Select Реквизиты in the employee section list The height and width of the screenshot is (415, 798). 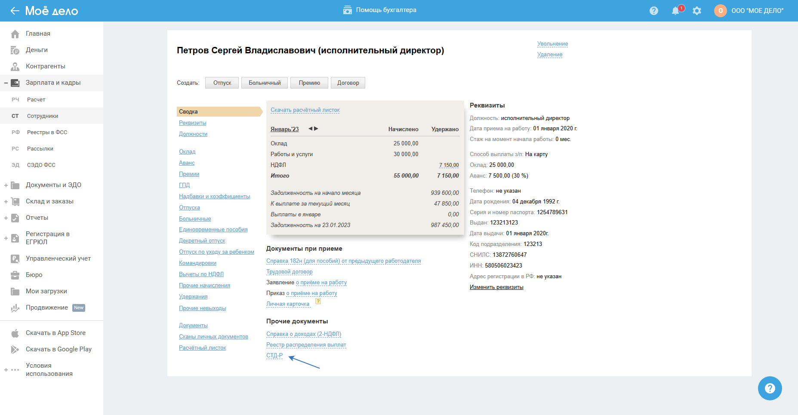pyautogui.click(x=192, y=123)
